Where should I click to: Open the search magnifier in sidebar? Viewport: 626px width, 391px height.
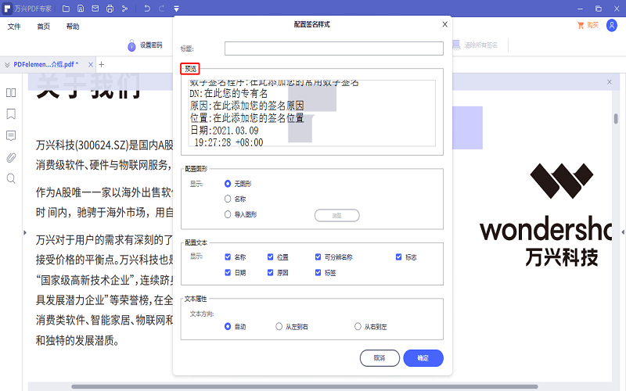pos(11,178)
